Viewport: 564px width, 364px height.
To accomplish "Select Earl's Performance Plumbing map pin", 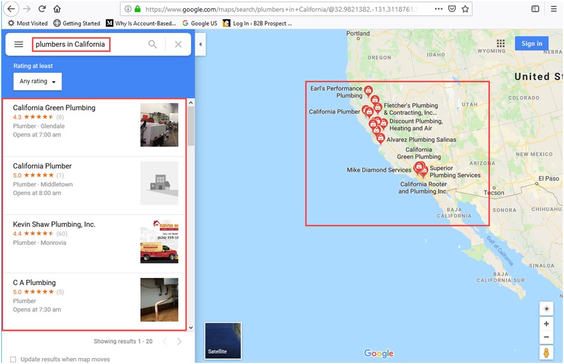I will point(368,91).
